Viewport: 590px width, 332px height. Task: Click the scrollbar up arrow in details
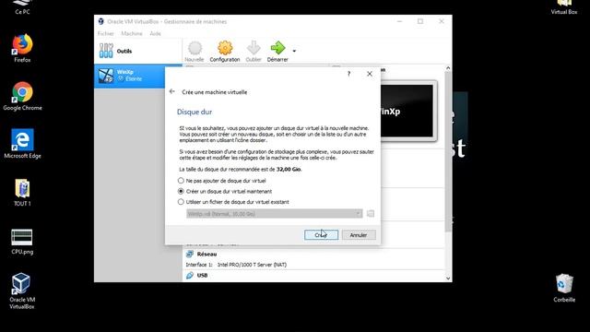tap(448, 68)
